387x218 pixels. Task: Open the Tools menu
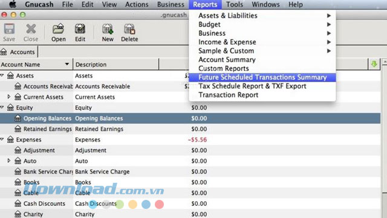click(x=235, y=4)
